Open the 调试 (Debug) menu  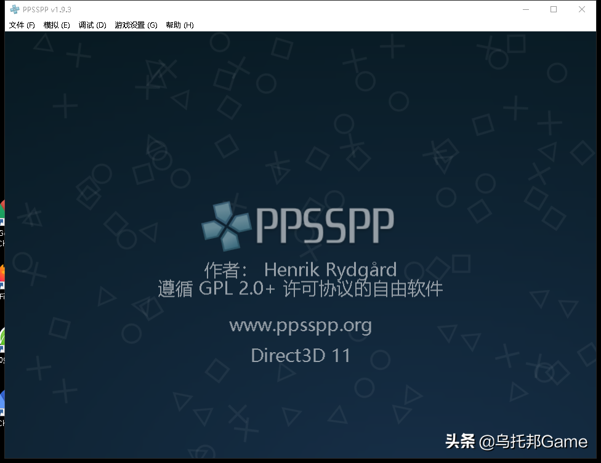[92, 25]
